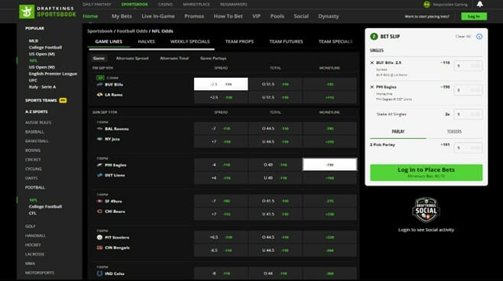Select over 41.5 for 49ers game

click(x=275, y=201)
